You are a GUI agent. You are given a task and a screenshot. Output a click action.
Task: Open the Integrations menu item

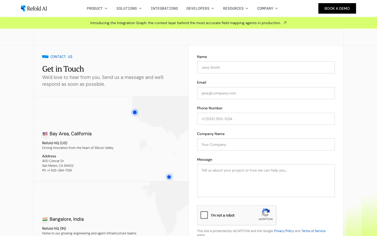[x=164, y=8]
